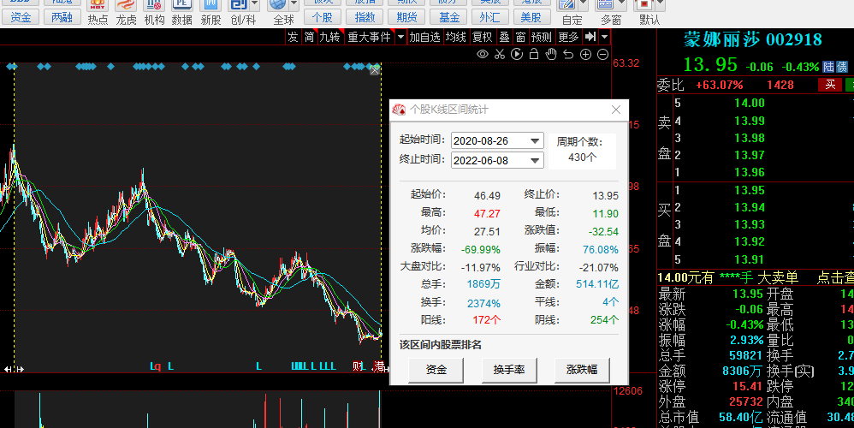Toggle 复权 price adjustment
Screen dimensions: 854x428
coord(483,37)
